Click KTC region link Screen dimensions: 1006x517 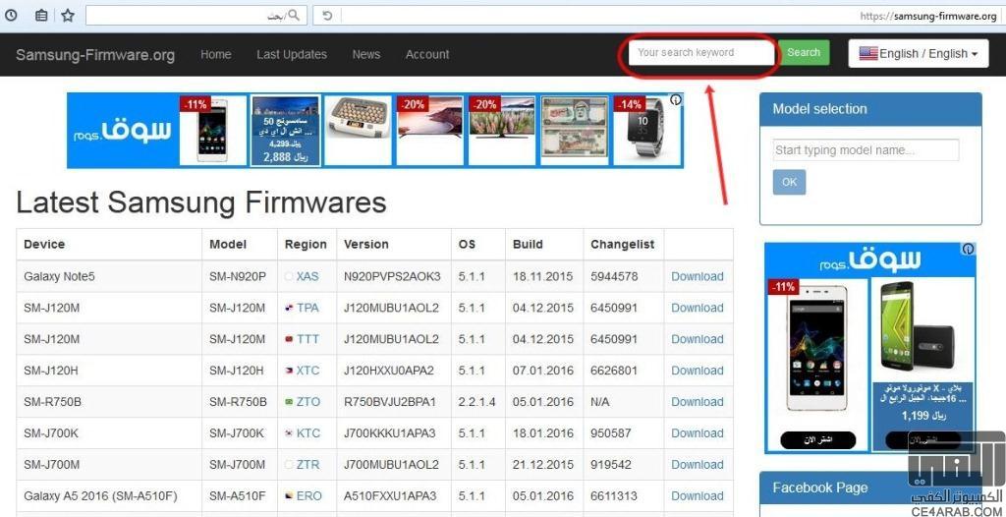[307, 433]
